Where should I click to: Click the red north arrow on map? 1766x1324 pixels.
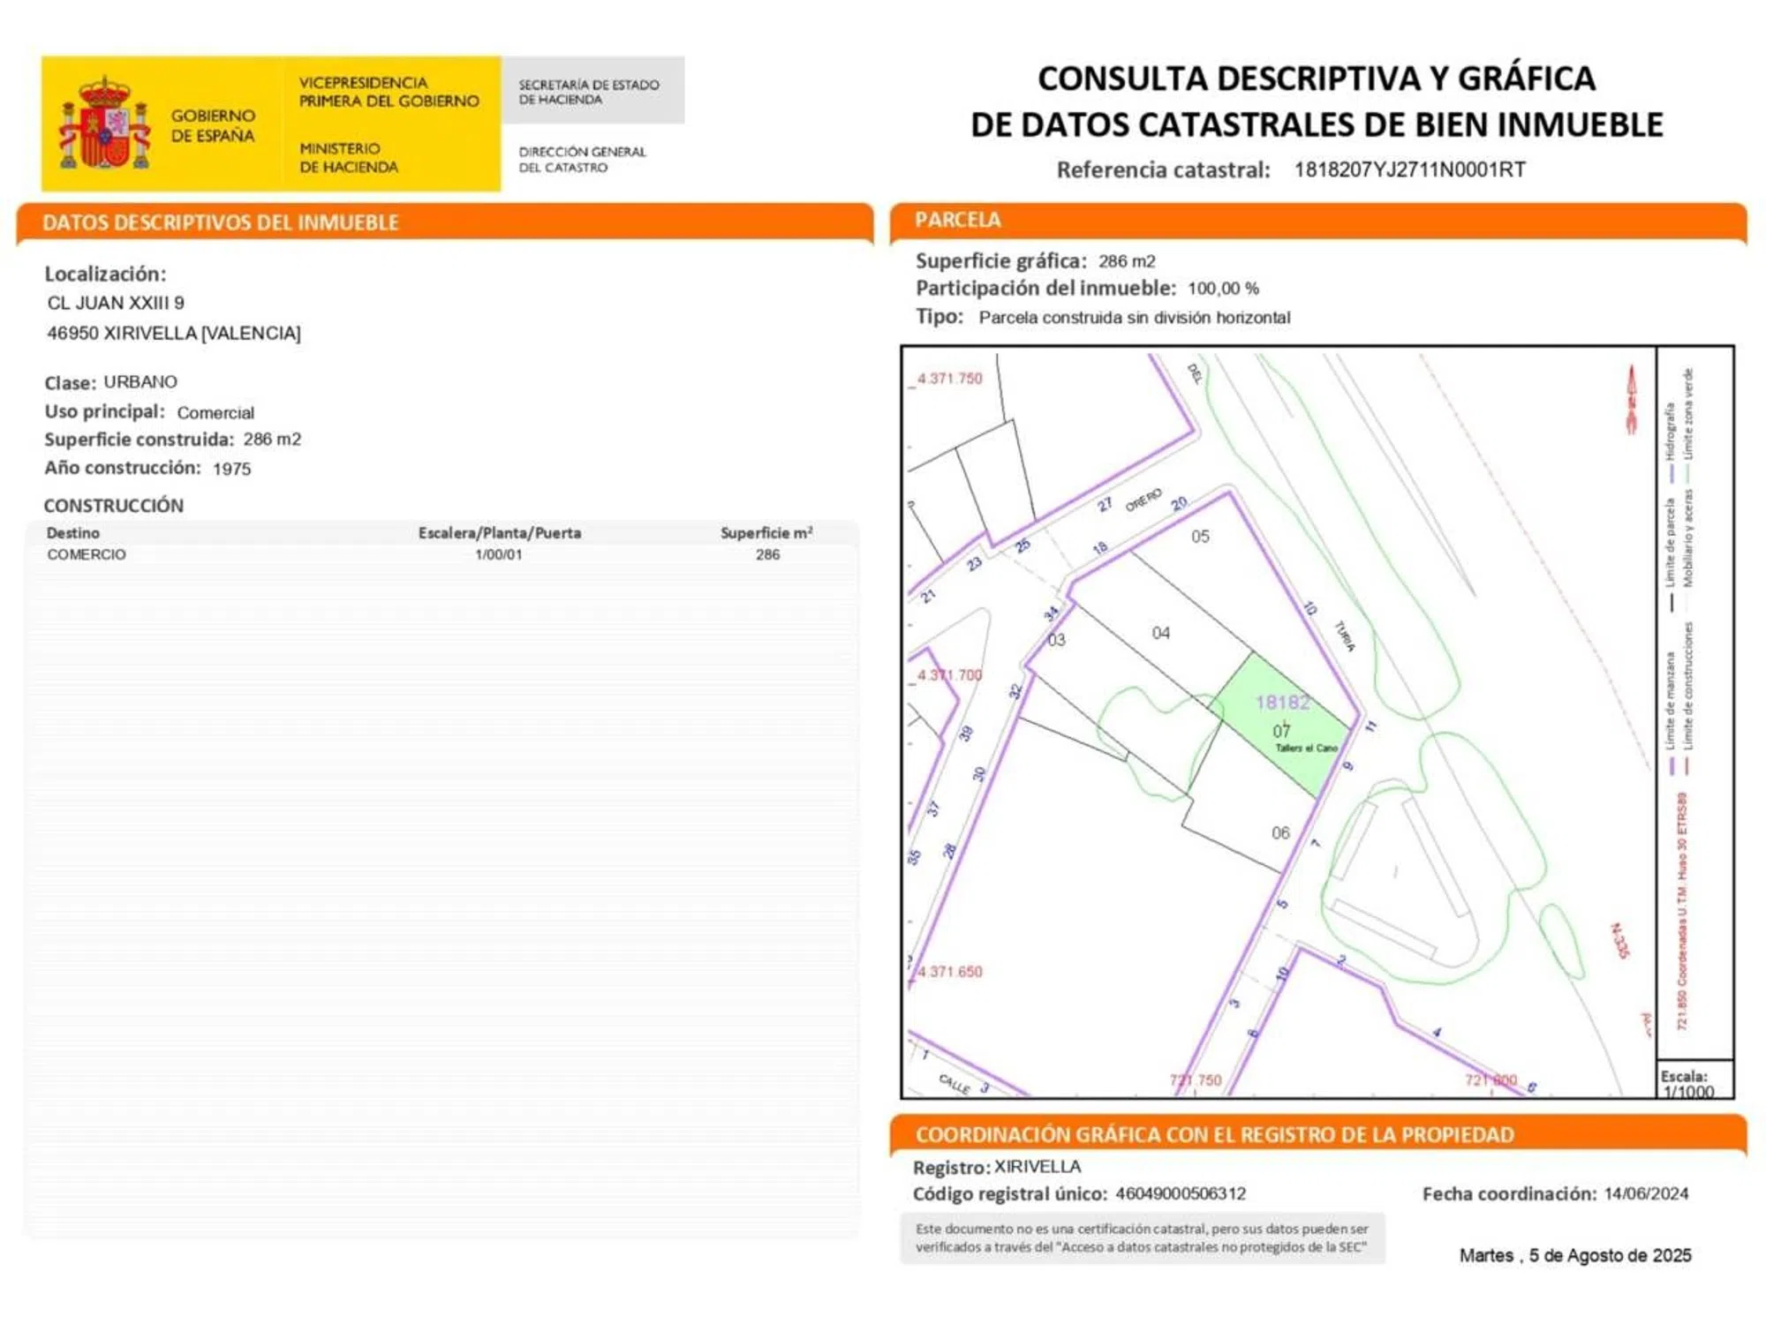tap(1631, 400)
